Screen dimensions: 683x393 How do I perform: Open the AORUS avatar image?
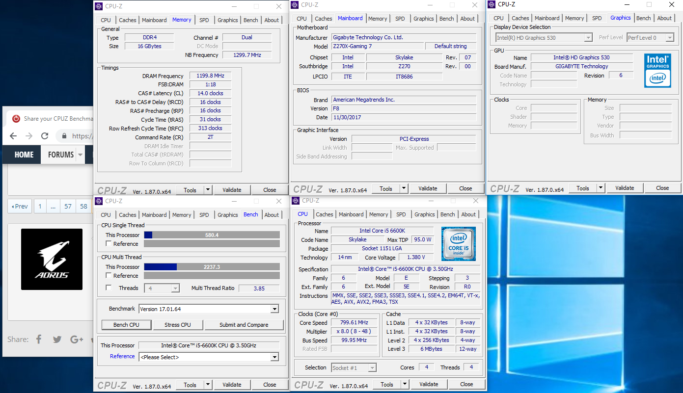52,259
